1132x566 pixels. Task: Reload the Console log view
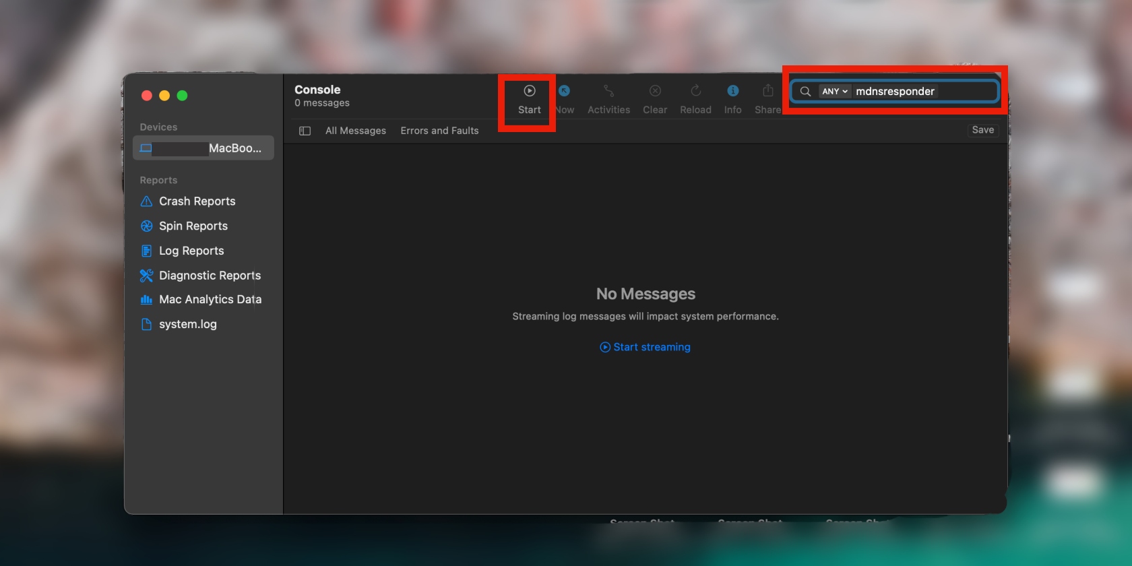point(695,99)
